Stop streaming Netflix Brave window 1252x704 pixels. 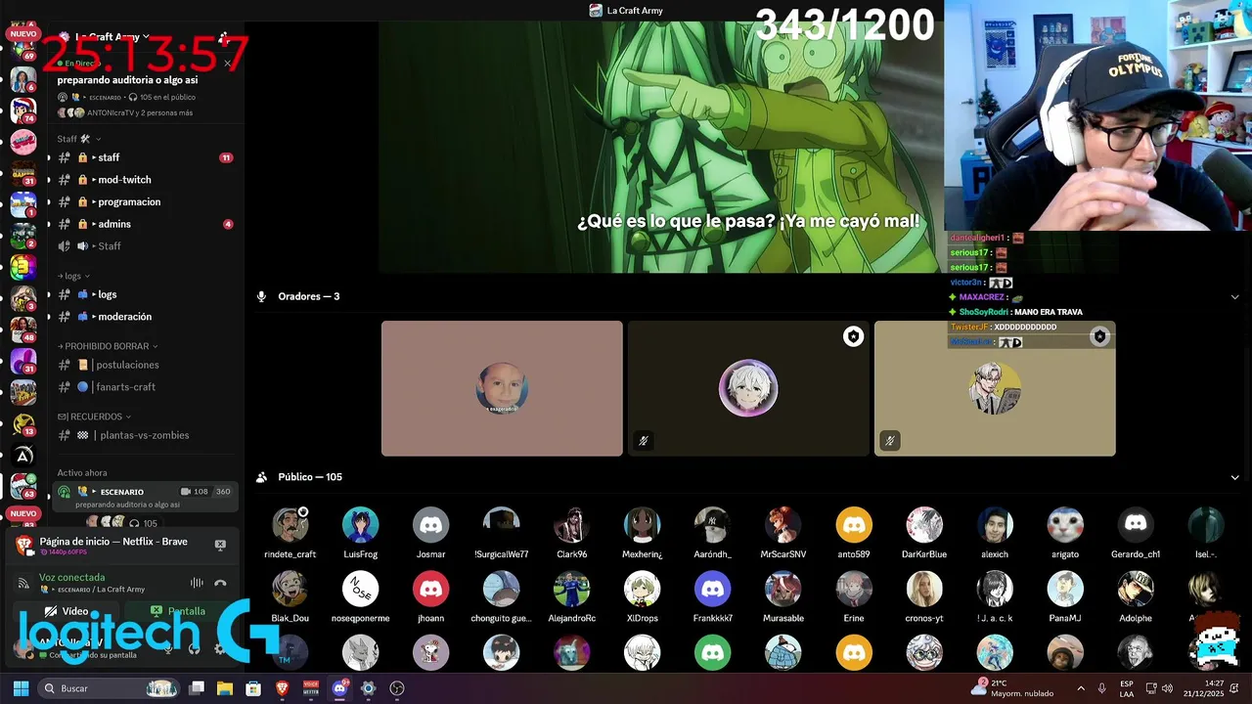220,545
